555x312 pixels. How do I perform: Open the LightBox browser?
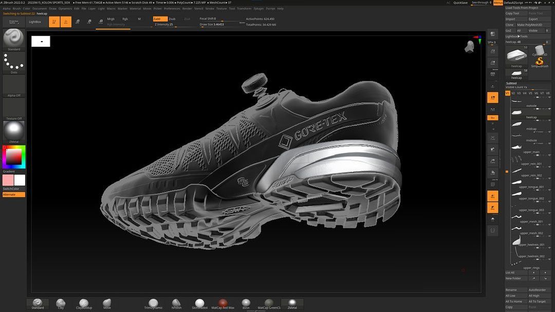(35, 22)
